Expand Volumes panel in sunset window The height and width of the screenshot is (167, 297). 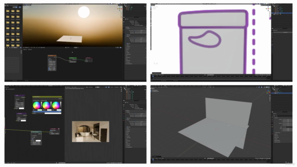(136, 50)
